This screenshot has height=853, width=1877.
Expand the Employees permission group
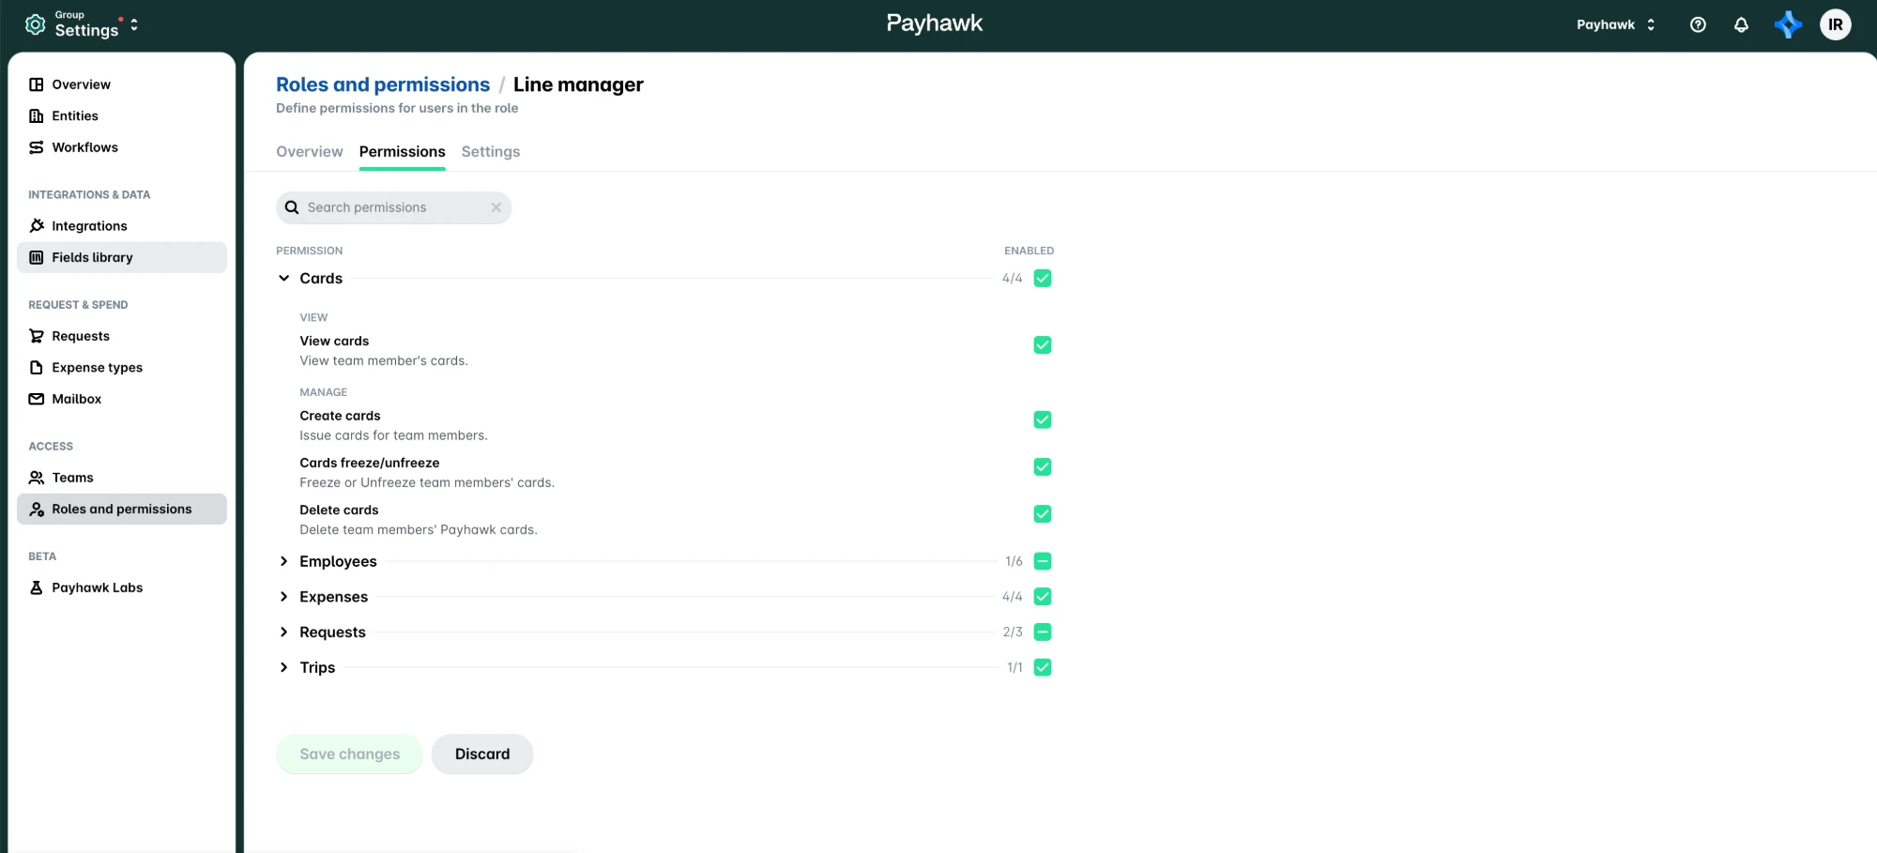(283, 561)
